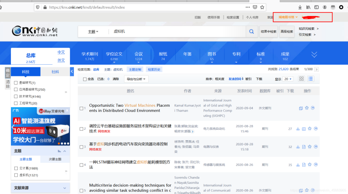Expand more database categories chevron
This screenshot has width=348, height=194.
314,55
